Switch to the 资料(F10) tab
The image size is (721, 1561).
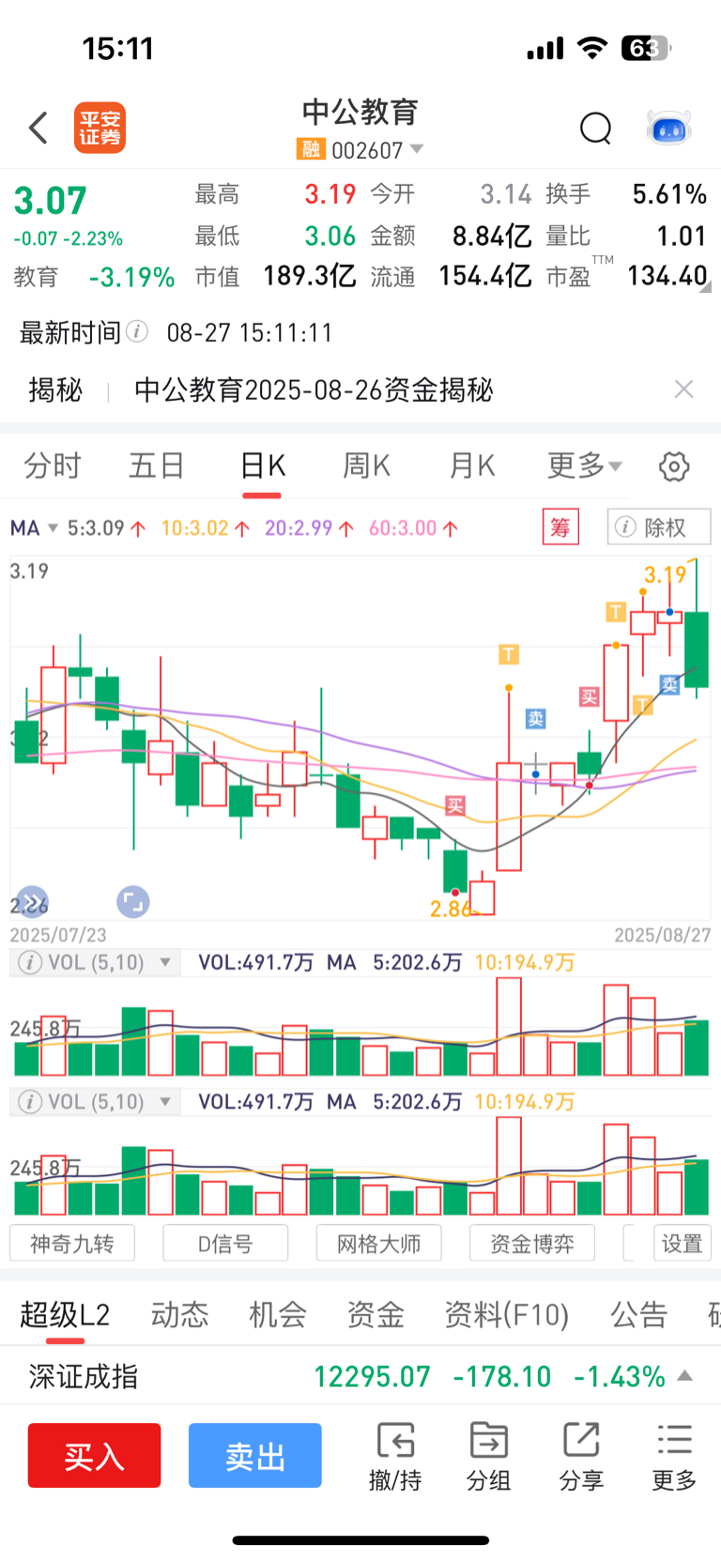pyautogui.click(x=507, y=1315)
